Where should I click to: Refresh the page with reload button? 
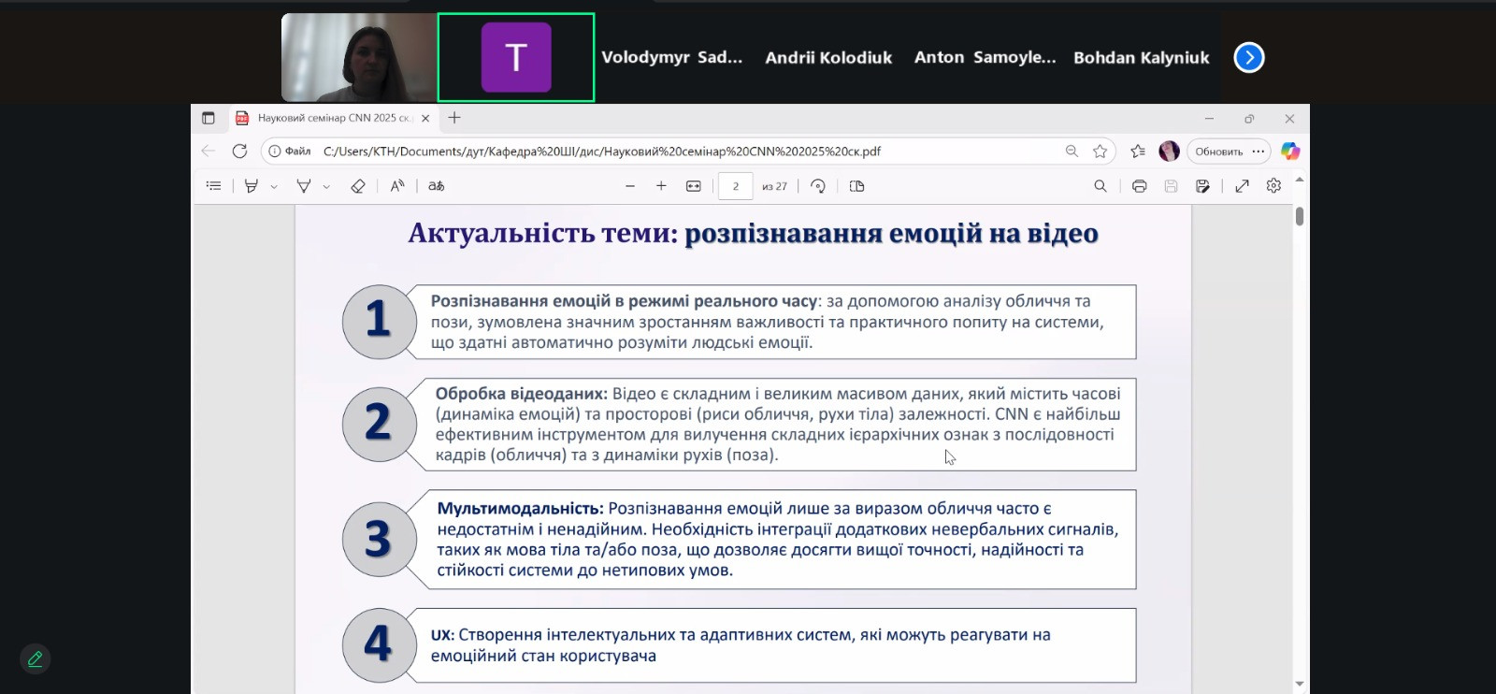click(x=240, y=152)
